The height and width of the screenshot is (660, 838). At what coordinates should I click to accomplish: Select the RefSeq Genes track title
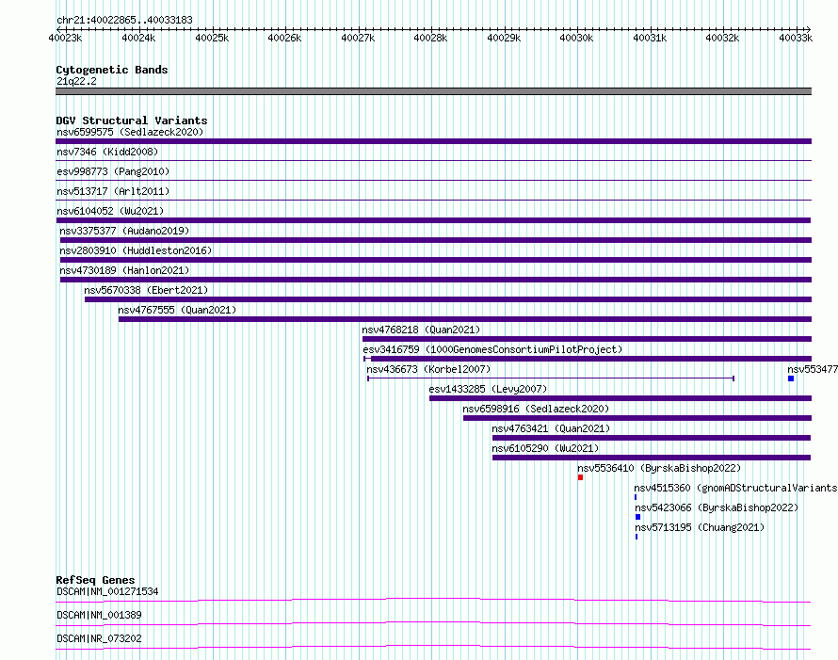[x=95, y=580]
